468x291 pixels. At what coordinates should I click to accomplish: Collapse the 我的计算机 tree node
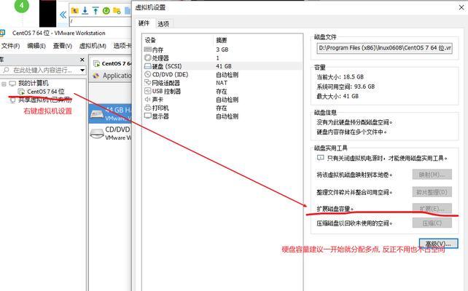(x=4, y=84)
